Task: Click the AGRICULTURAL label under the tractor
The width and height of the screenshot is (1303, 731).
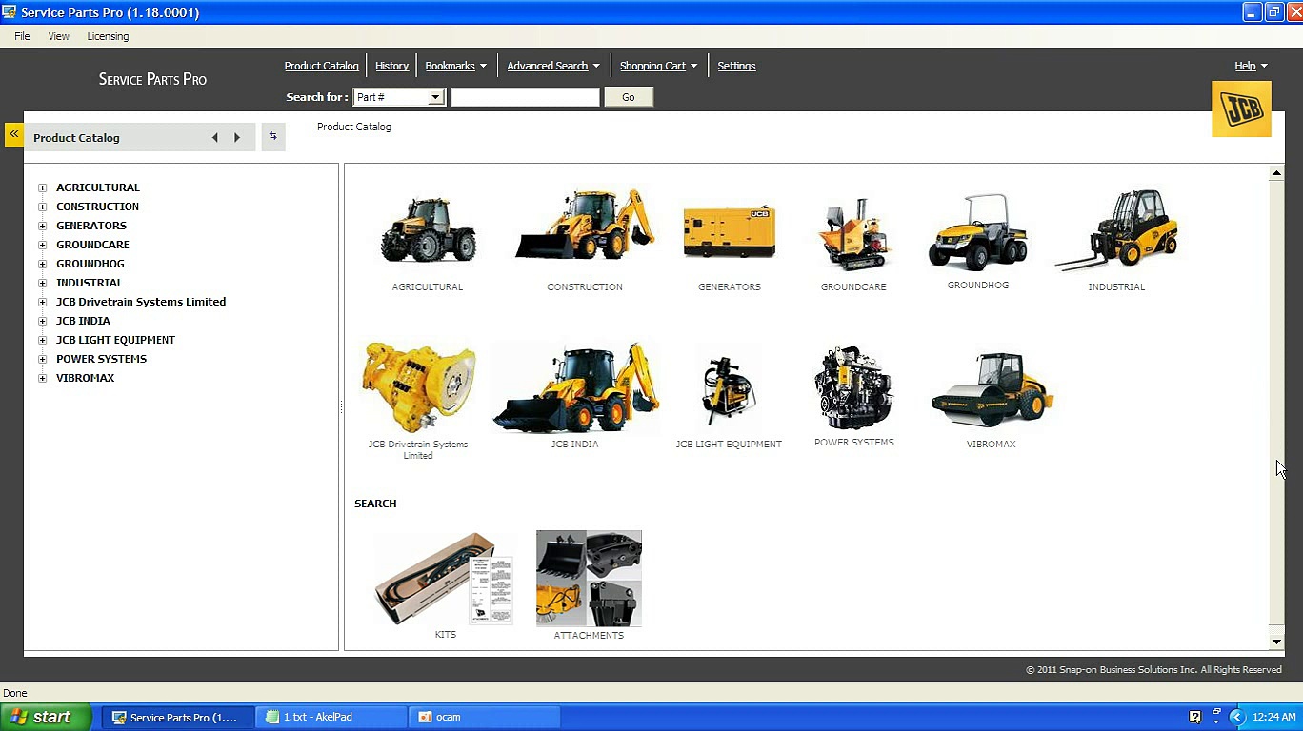Action: [x=428, y=286]
